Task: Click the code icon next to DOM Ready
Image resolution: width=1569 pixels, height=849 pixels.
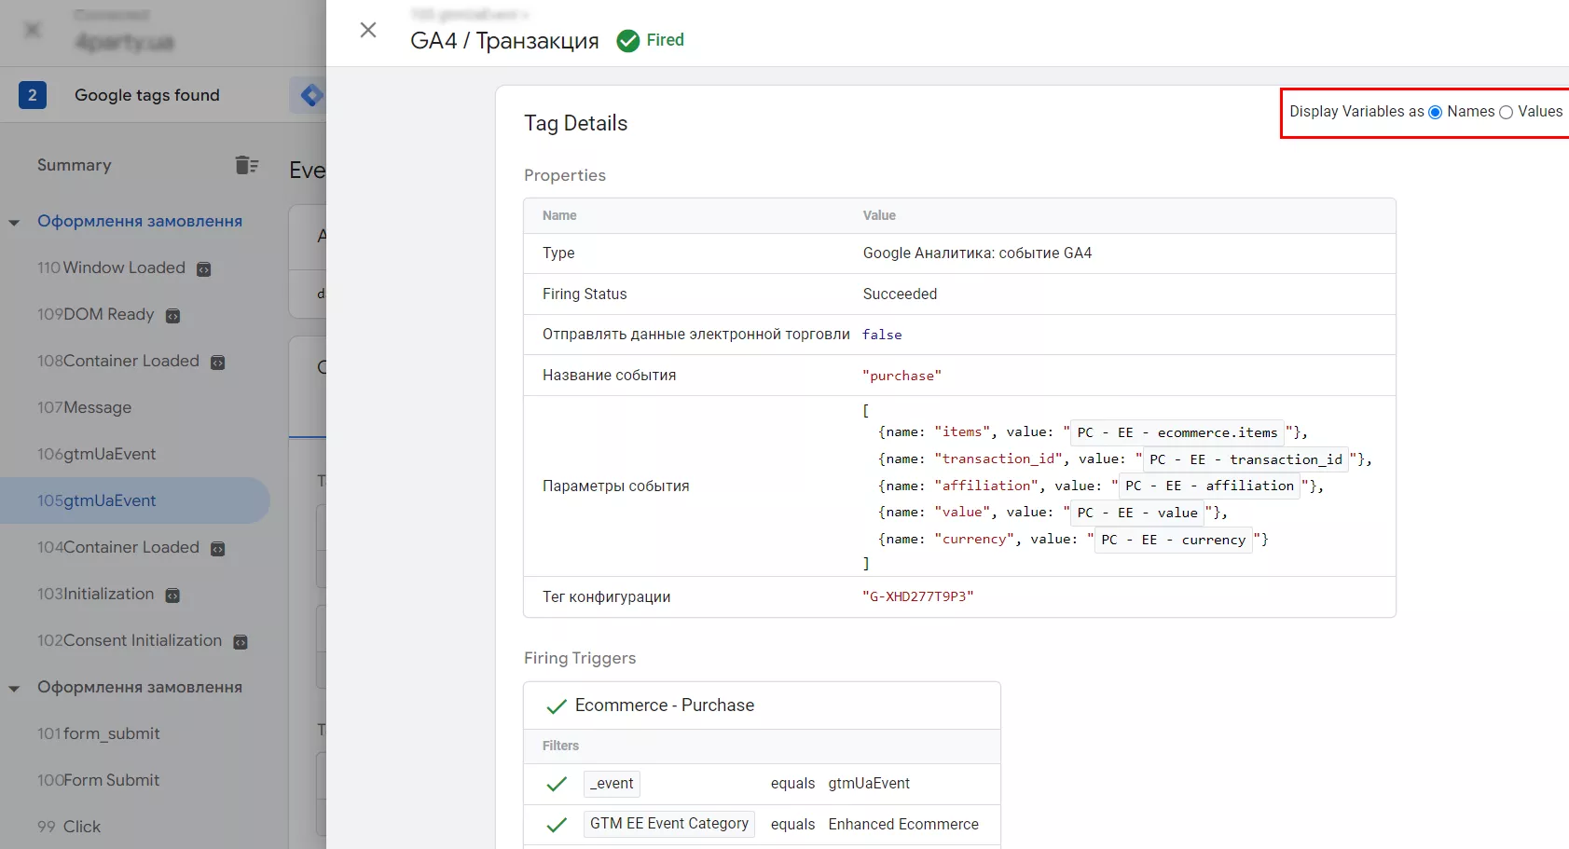Action: pyautogui.click(x=172, y=316)
